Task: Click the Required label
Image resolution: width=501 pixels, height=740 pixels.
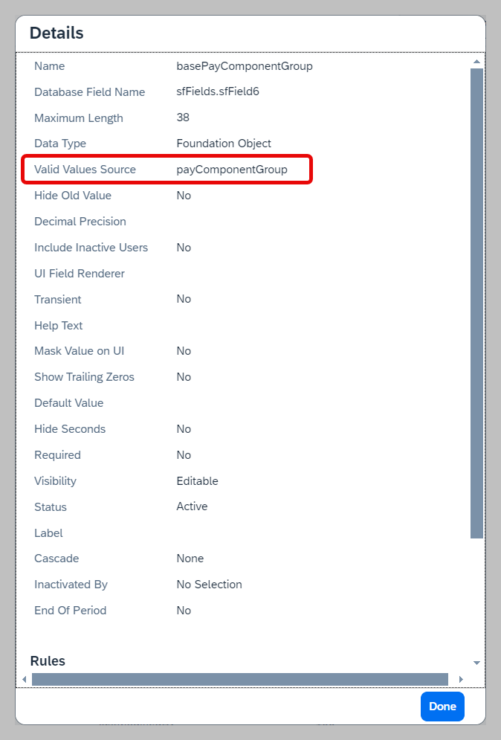Action: click(x=57, y=455)
